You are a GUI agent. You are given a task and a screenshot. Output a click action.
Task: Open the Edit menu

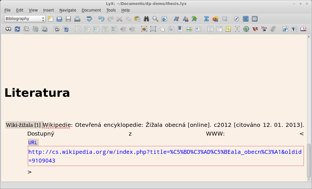(x=20, y=10)
